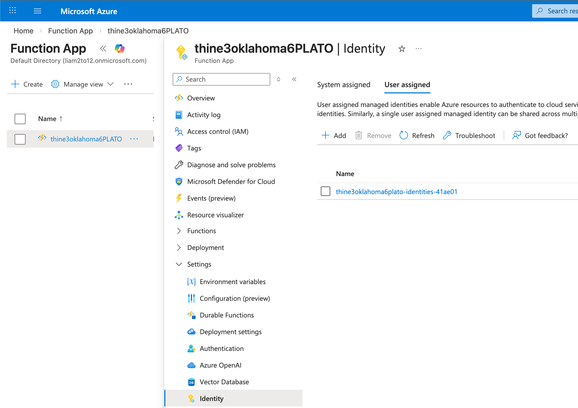Image resolution: width=578 pixels, height=408 pixels.
Task: Click the Refresh icon in identity toolbar
Action: click(404, 135)
